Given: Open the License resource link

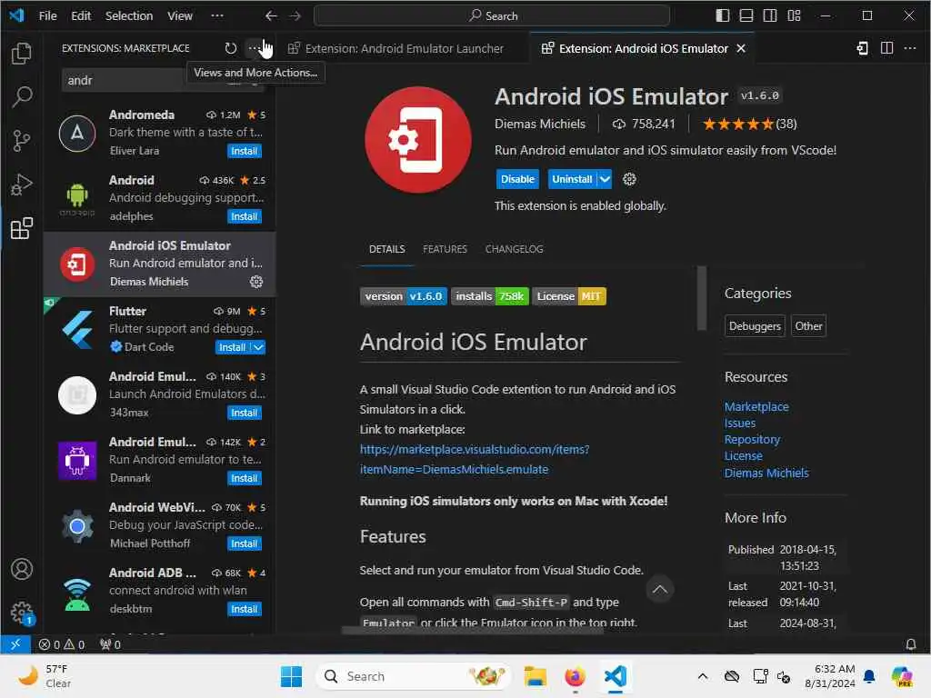Looking at the screenshot, I should 744,456.
